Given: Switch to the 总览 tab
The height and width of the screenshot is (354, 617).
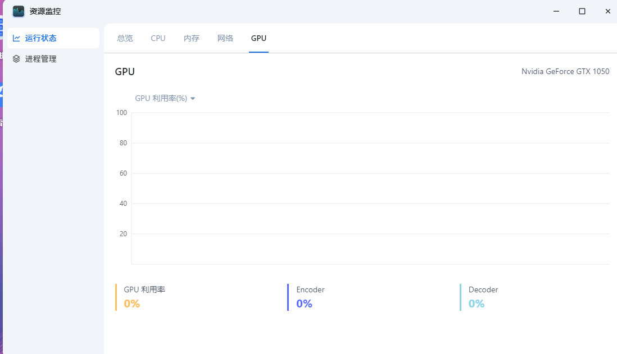Looking at the screenshot, I should pos(125,38).
